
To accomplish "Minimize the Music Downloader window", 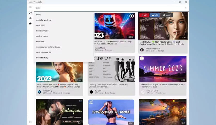I will pyautogui.click(x=174, y=2).
